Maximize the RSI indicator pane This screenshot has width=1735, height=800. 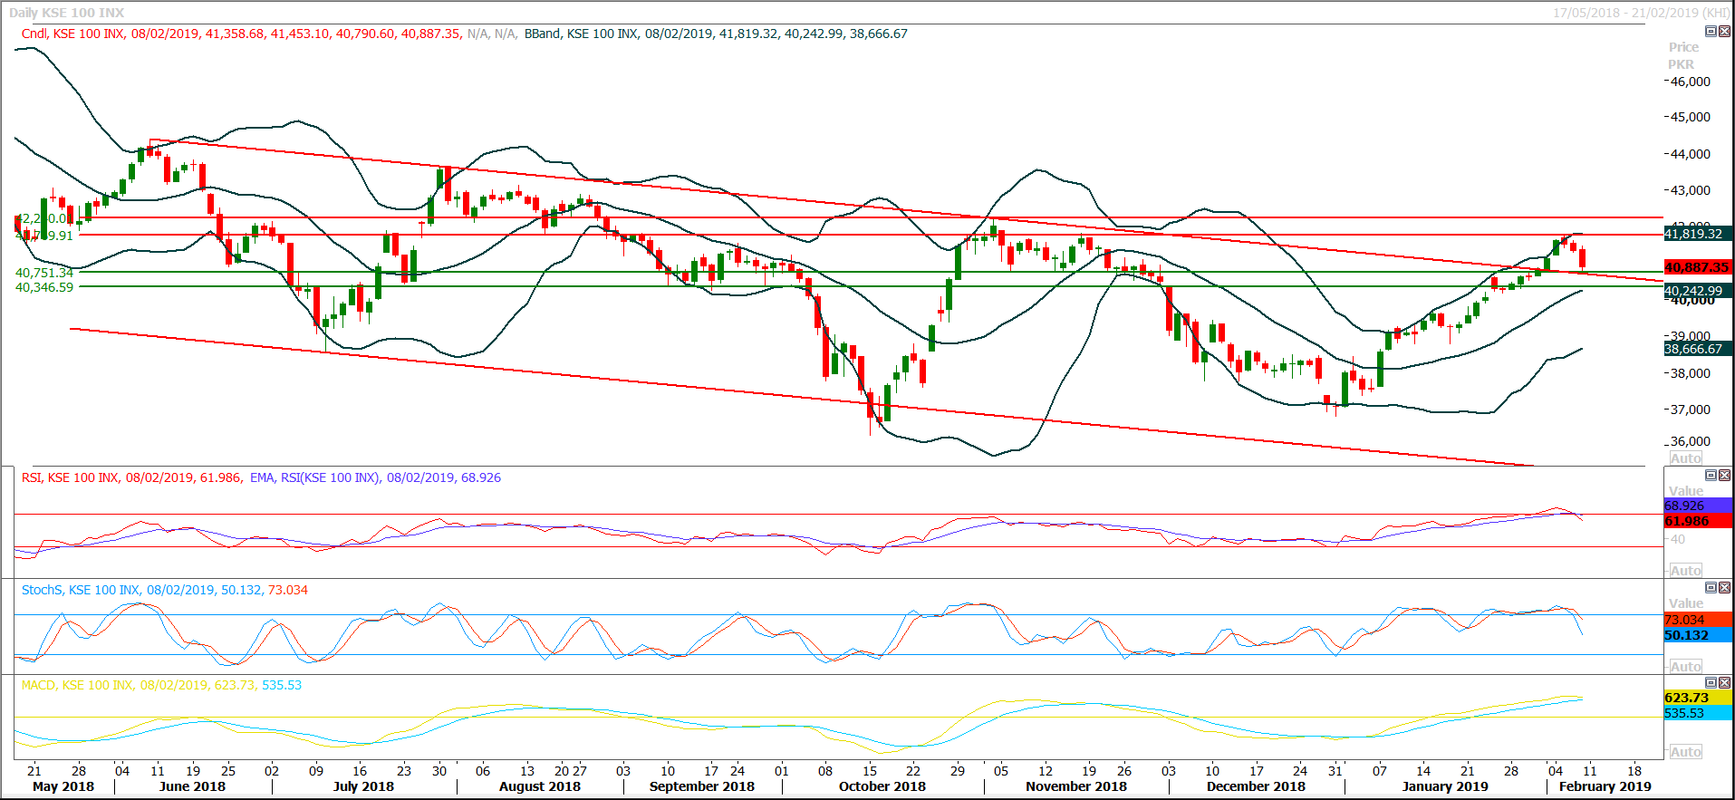pos(1711,475)
